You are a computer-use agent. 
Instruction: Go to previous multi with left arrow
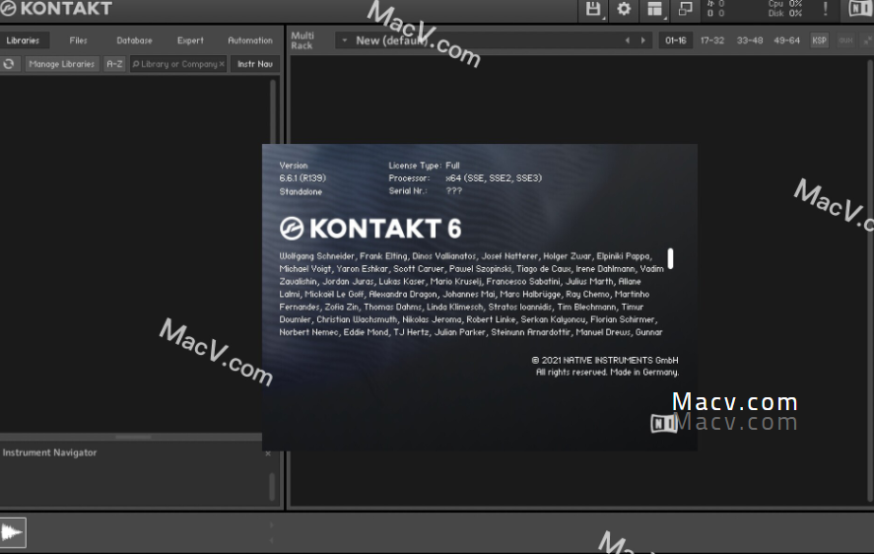pyautogui.click(x=628, y=40)
